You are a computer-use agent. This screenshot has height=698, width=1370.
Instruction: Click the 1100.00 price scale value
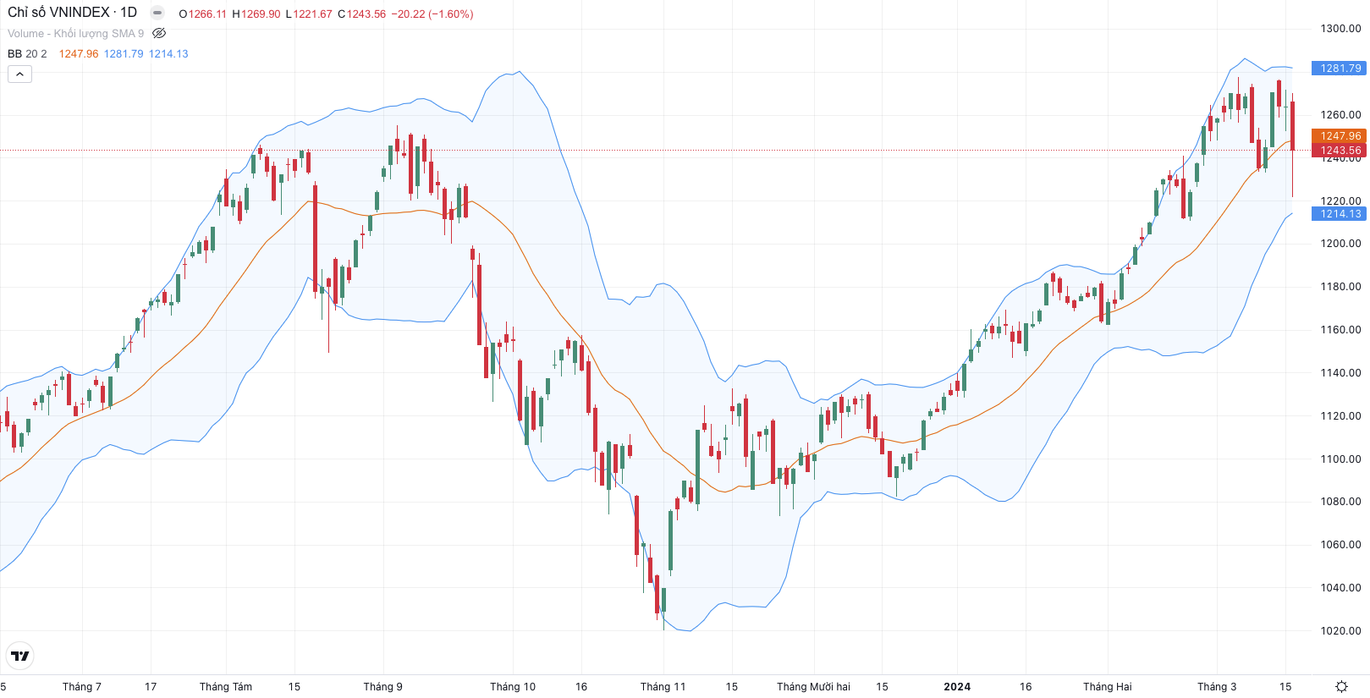[x=1340, y=459]
